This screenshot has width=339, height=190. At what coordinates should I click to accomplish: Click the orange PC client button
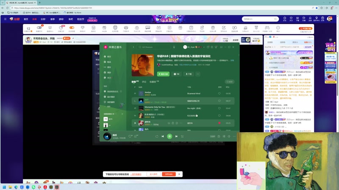coord(306,28)
